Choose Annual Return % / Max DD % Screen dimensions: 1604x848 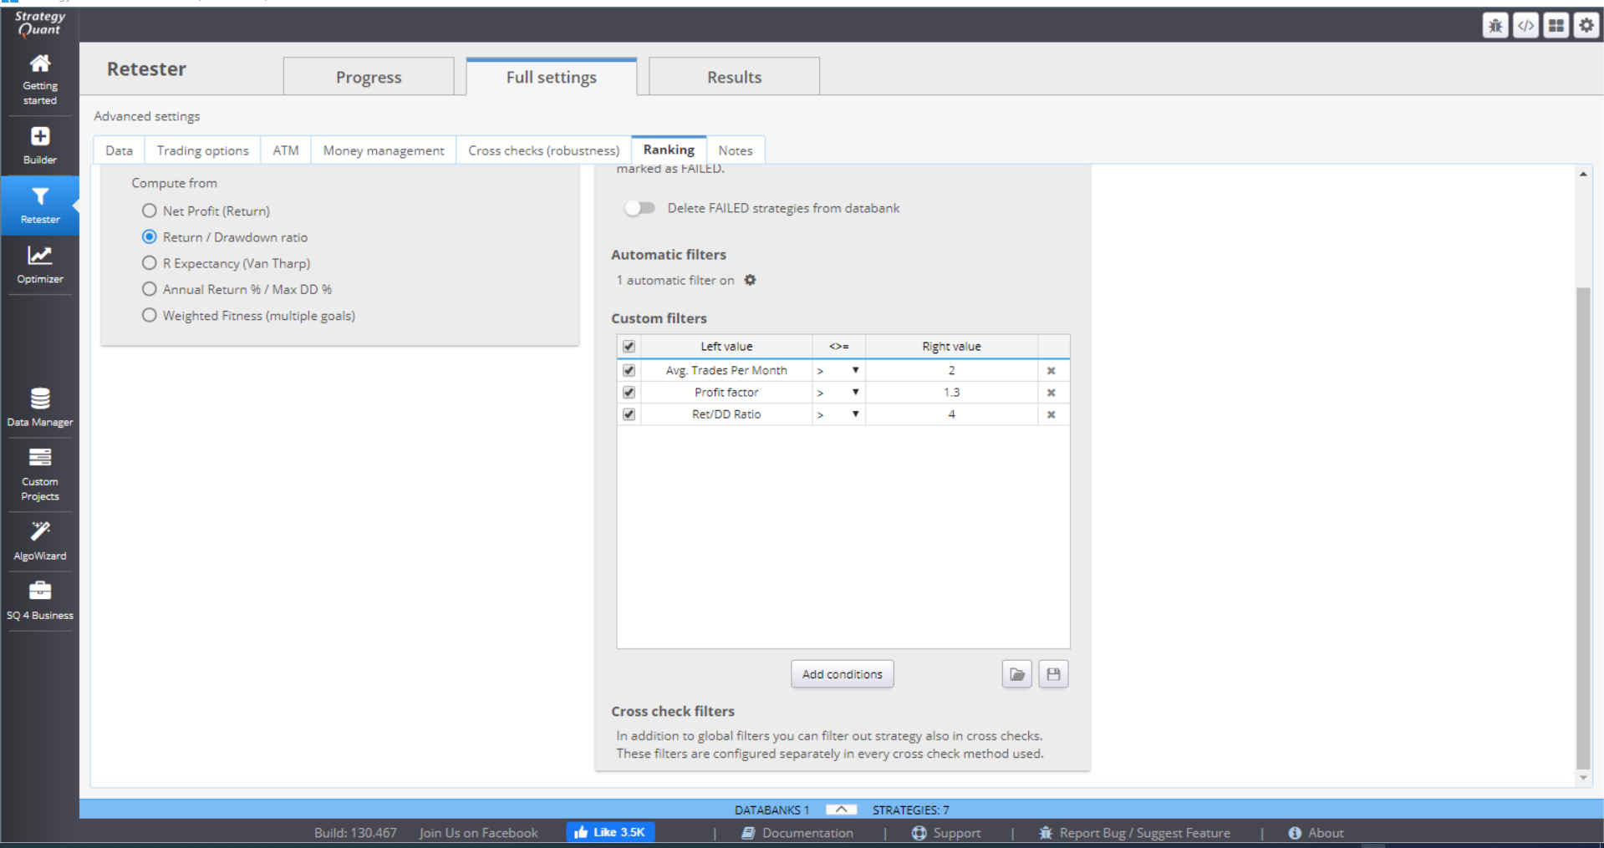[150, 288]
